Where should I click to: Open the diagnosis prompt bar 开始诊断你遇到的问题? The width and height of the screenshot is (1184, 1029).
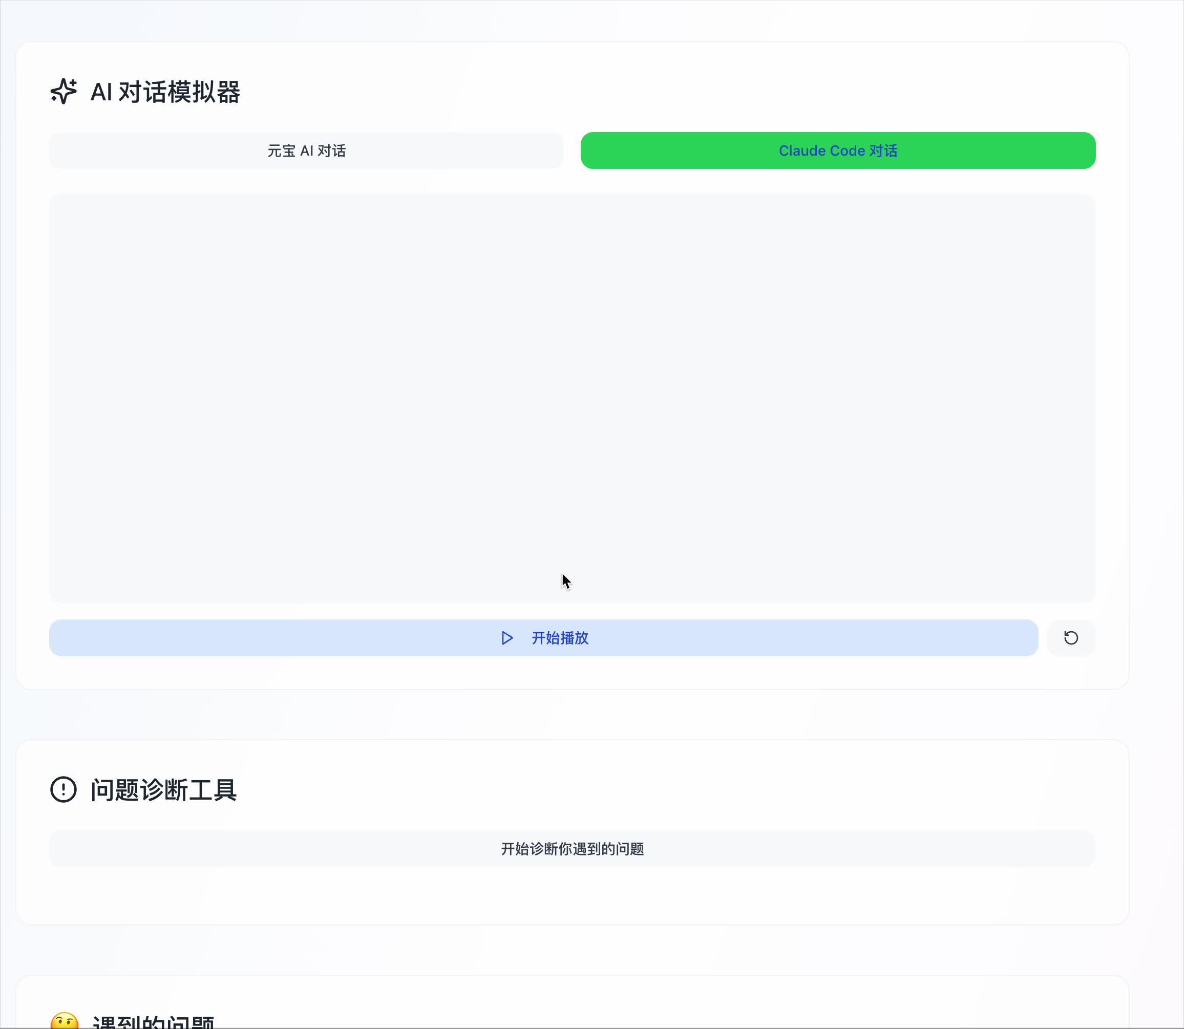[x=572, y=848]
